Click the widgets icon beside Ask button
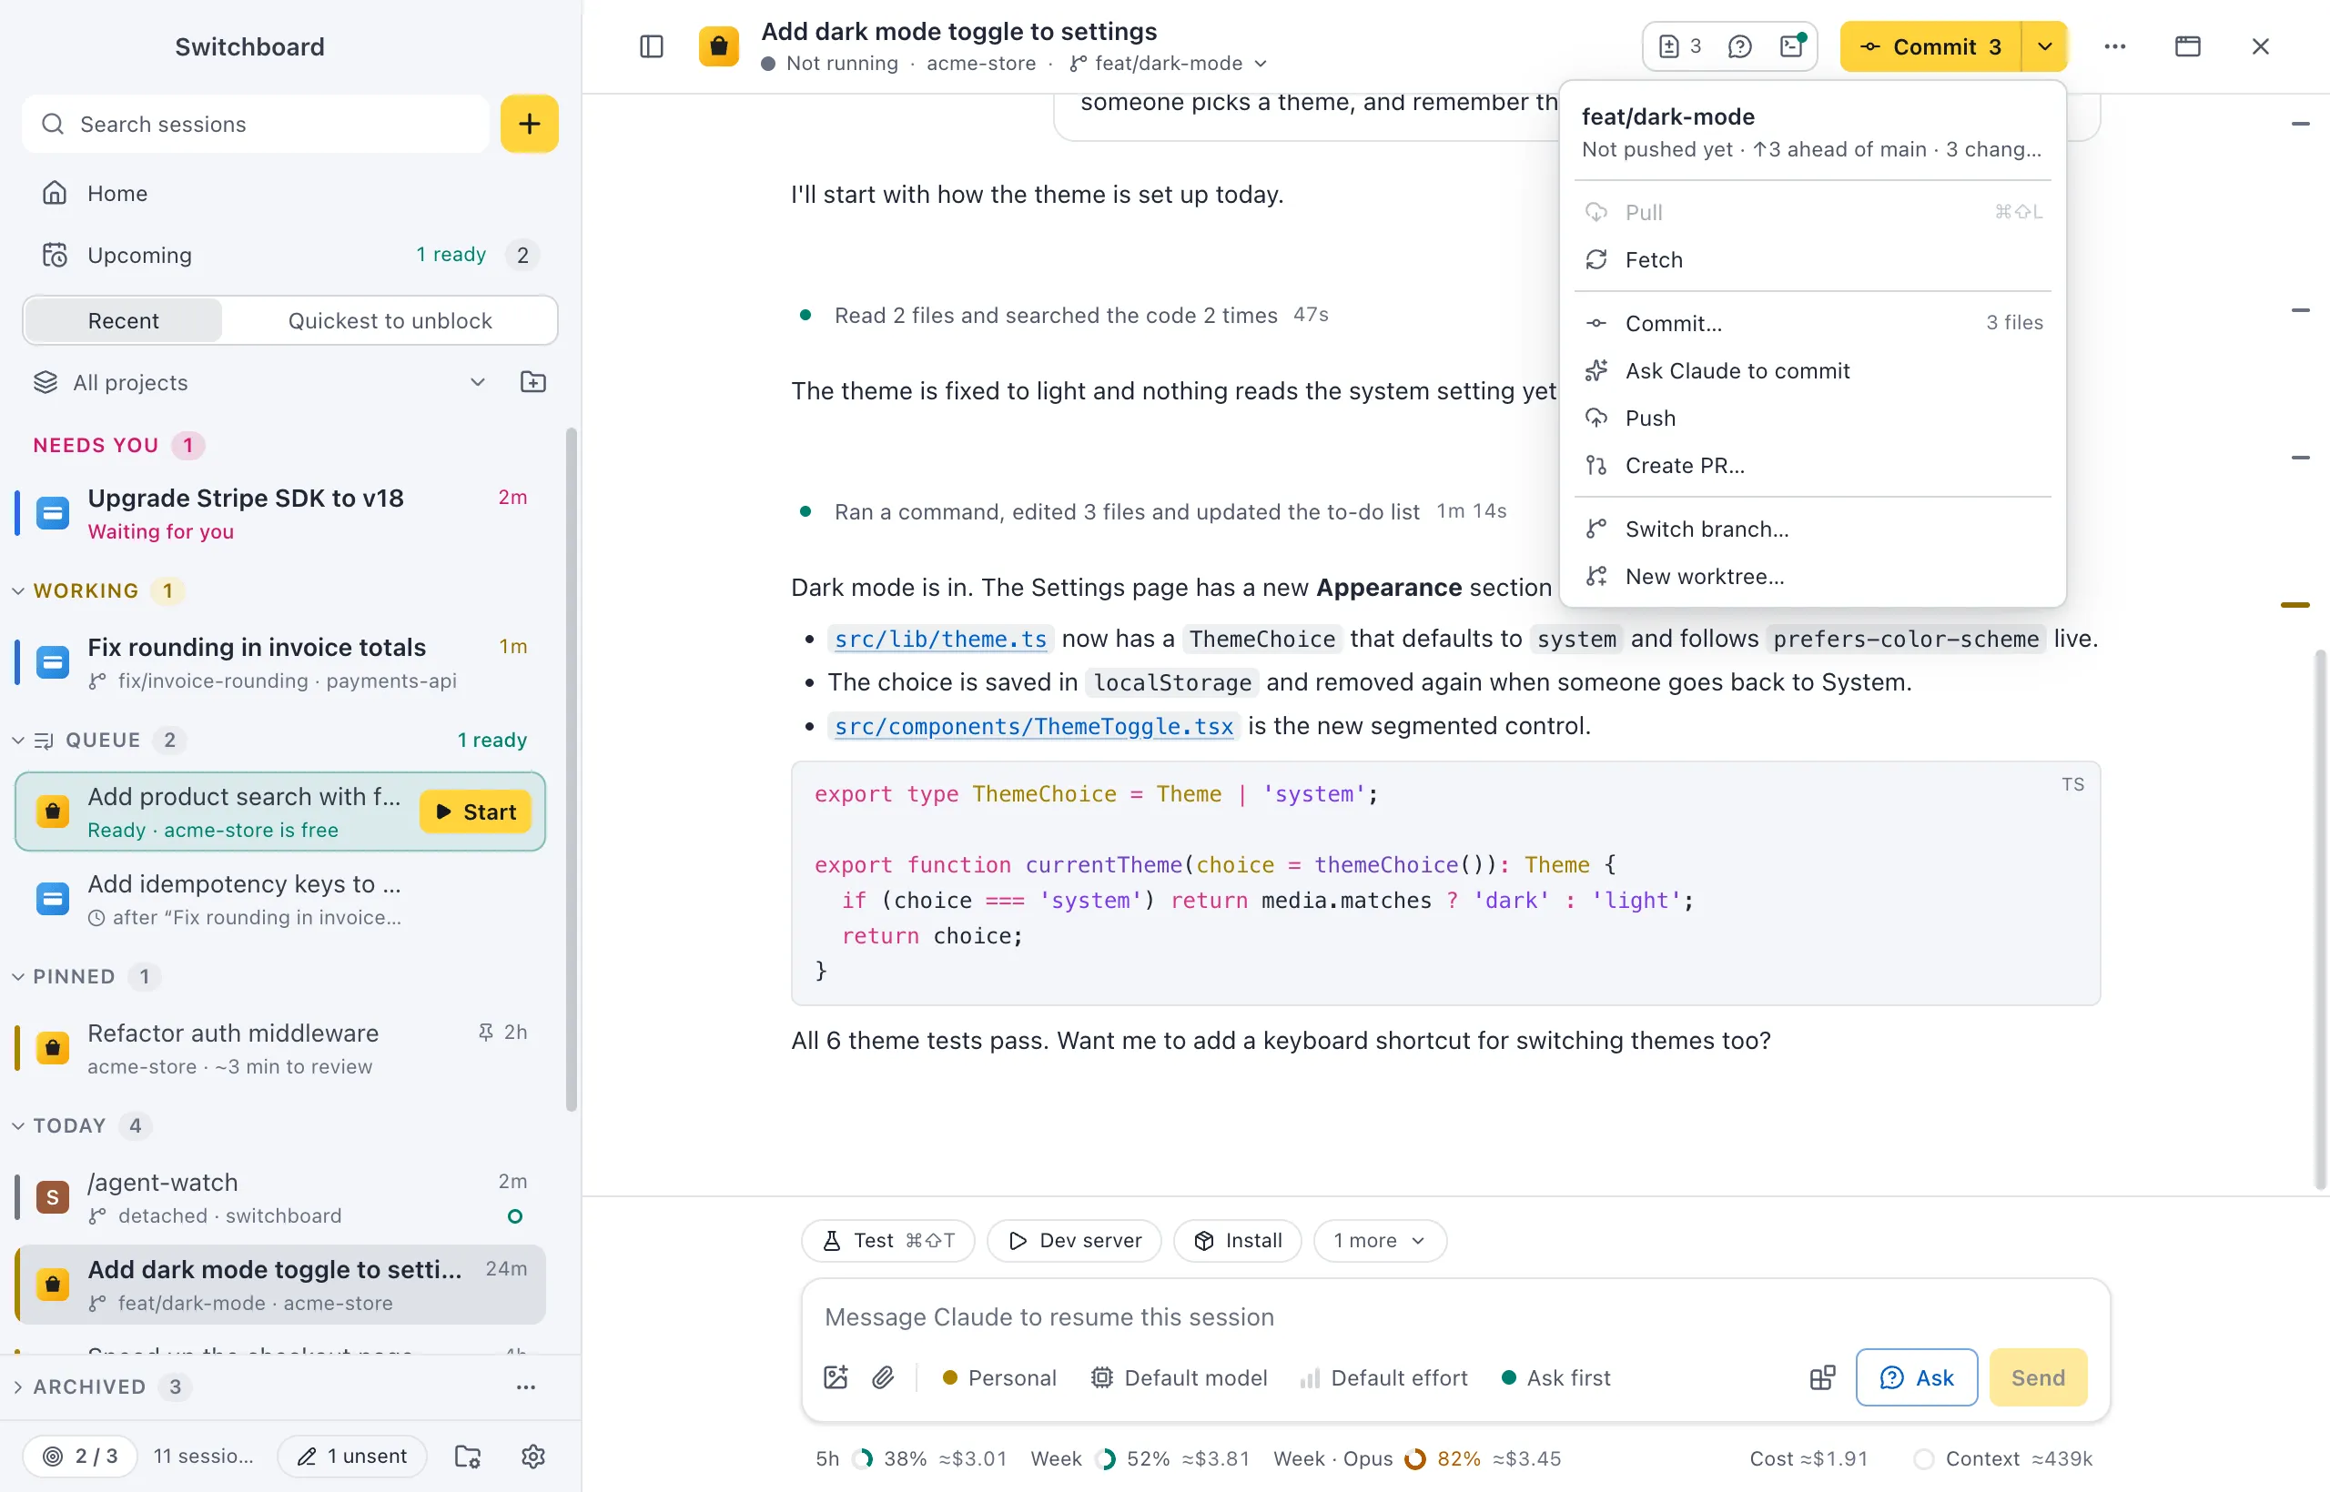Screen dimensions: 2330x1492 coord(1822,1377)
